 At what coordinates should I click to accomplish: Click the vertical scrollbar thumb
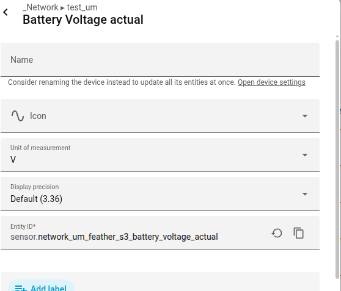pos(337,159)
